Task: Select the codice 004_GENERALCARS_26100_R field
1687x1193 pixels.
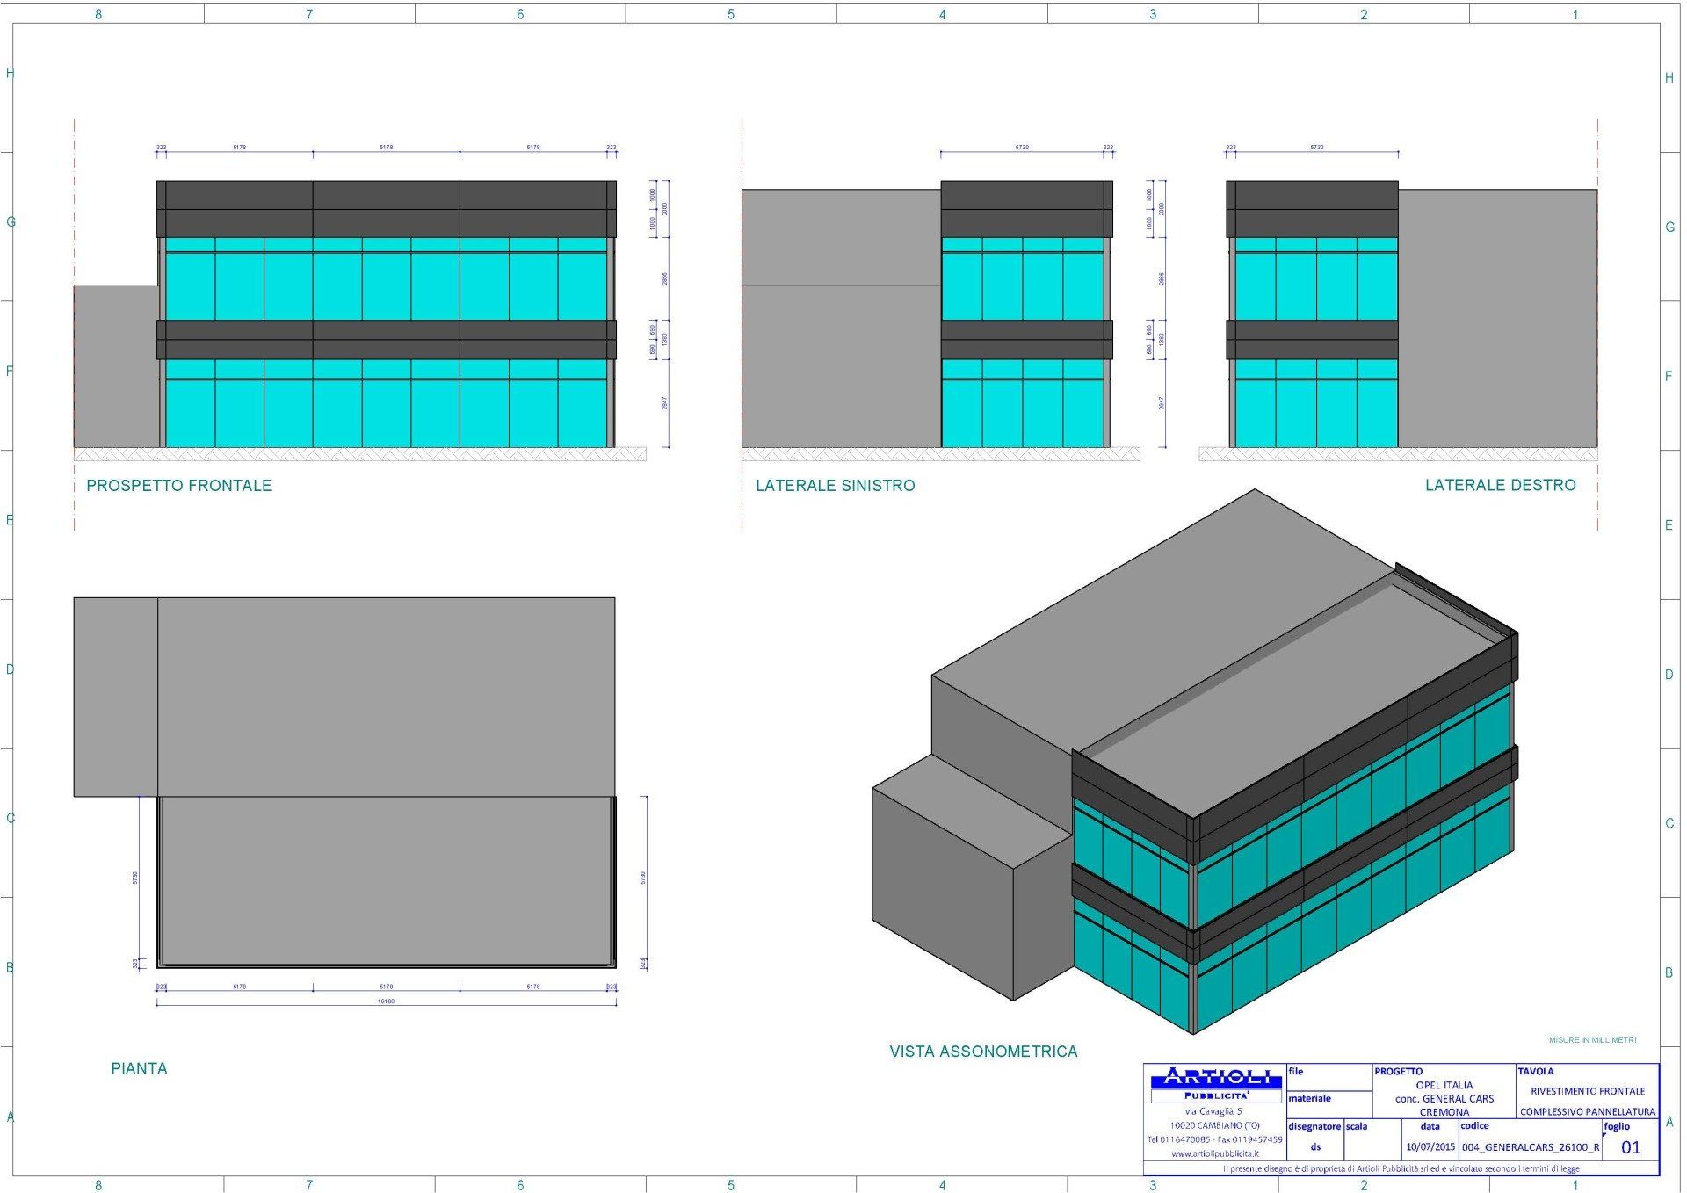Action: pos(1530,1146)
